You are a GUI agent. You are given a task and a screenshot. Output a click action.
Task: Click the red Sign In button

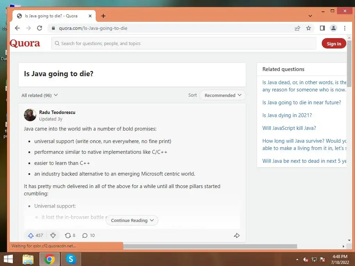(334, 44)
